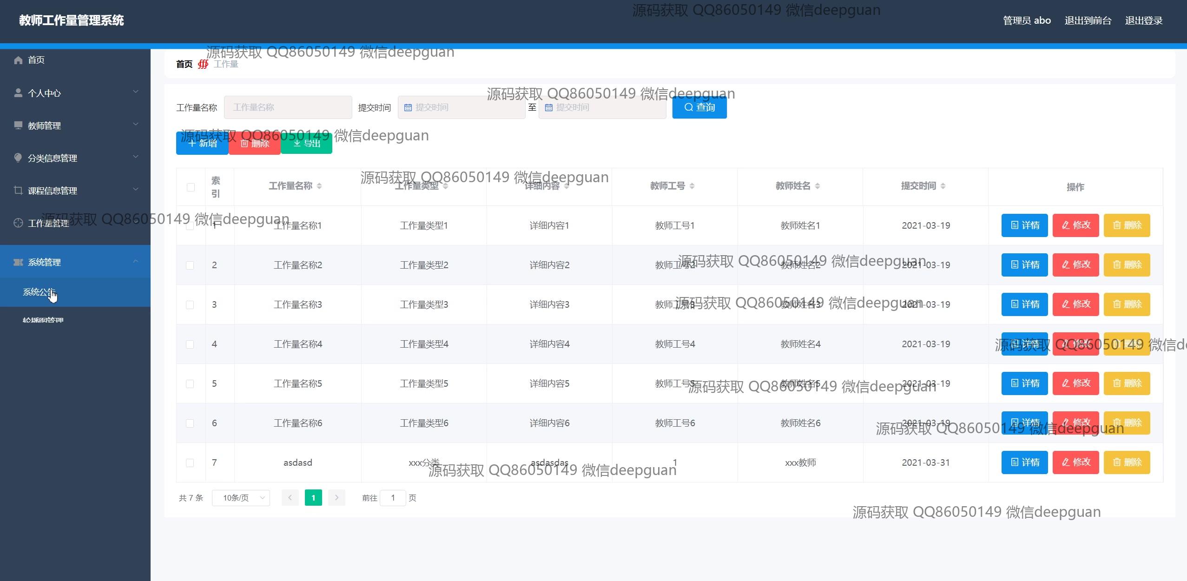Sort table by 工作量名称 column arrows

(x=319, y=186)
